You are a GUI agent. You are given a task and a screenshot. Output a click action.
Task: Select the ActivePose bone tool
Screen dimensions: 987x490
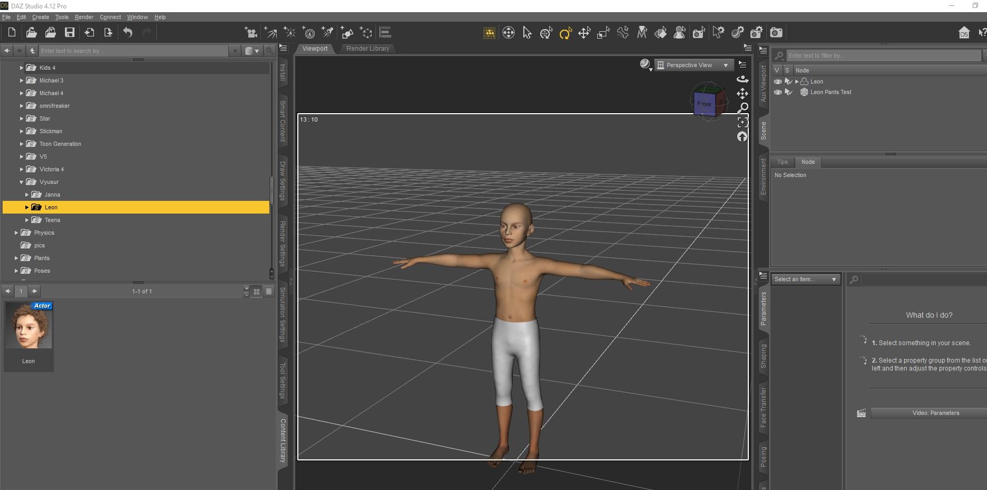[623, 33]
